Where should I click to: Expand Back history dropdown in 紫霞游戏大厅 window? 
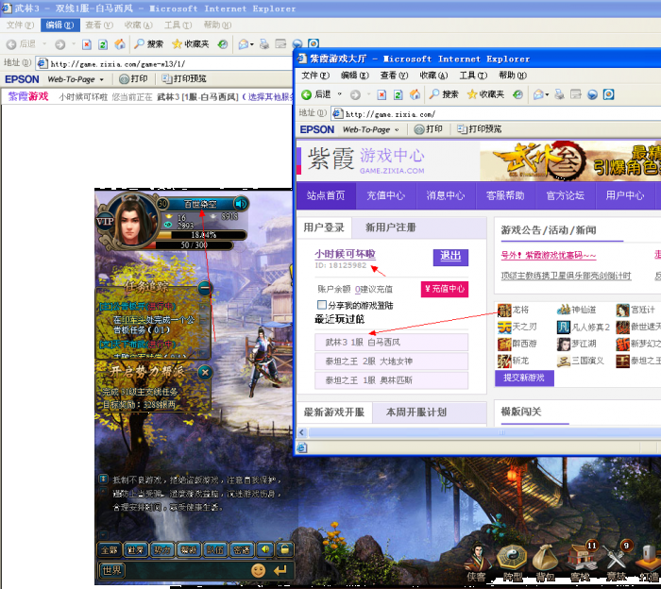pyautogui.click(x=339, y=94)
